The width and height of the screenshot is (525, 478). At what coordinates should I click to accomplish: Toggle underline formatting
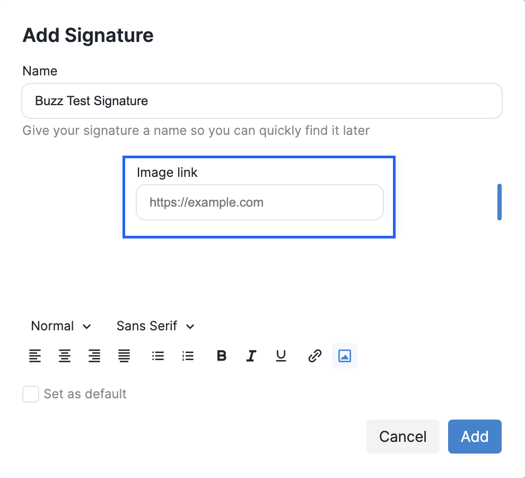point(281,356)
